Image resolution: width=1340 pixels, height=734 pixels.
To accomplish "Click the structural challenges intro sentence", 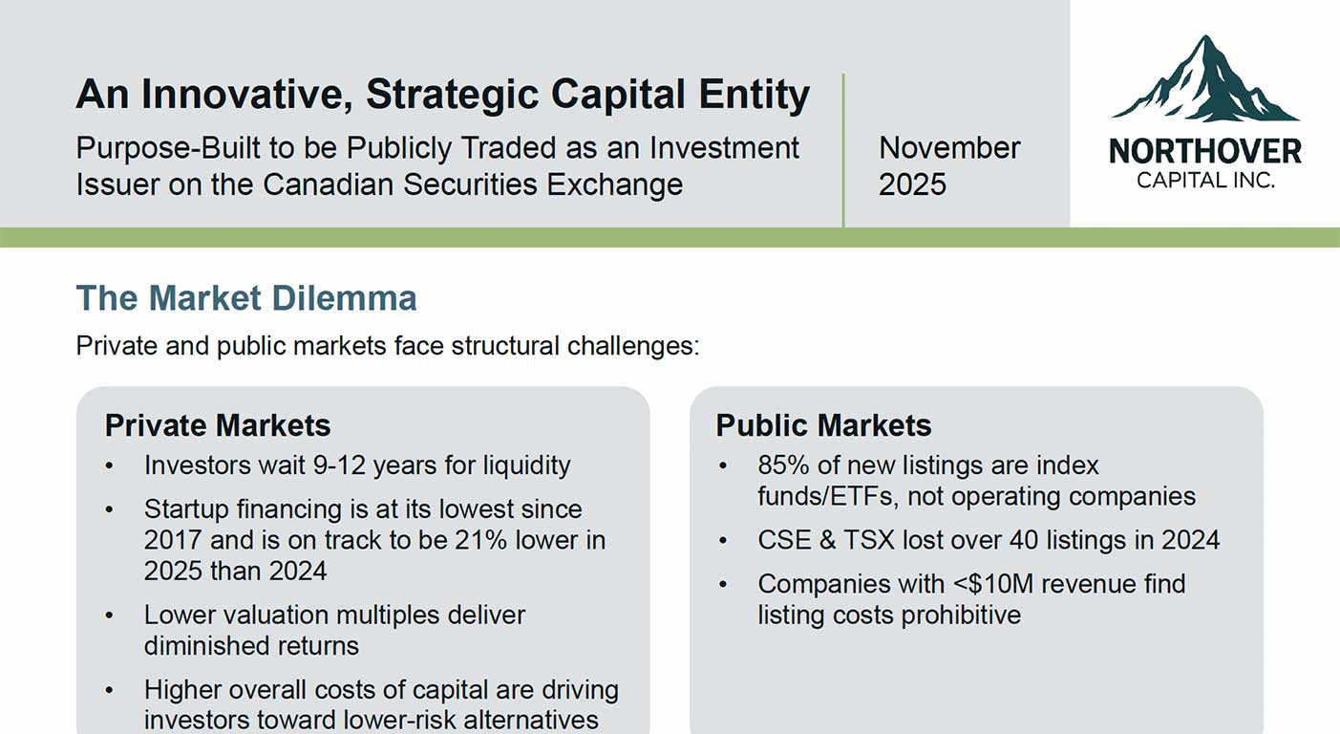I will [388, 345].
